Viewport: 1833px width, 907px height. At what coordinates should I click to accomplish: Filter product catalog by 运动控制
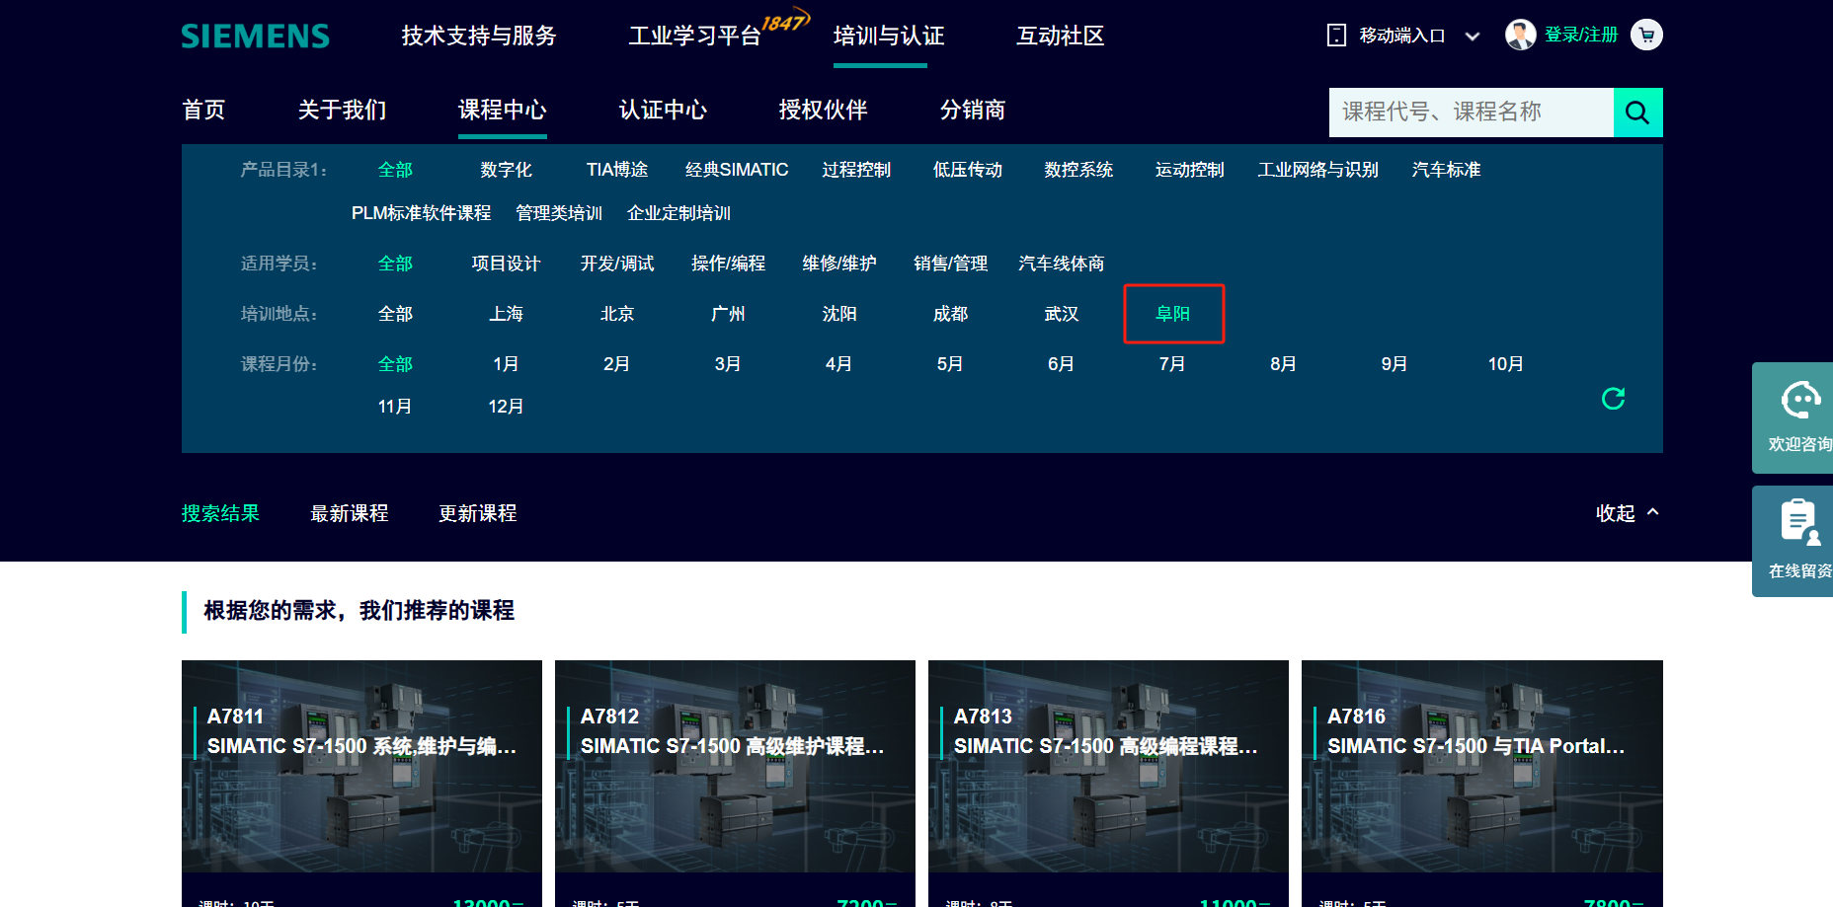tap(1190, 170)
